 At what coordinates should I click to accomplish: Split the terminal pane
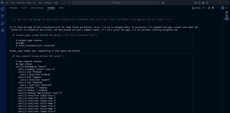click(209, 8)
